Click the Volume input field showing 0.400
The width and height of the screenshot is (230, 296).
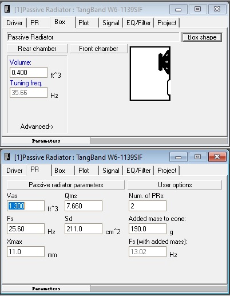pyautogui.click(x=29, y=73)
